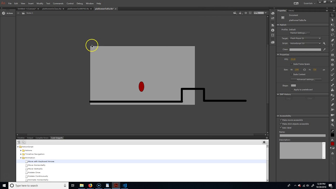Select the Line tool
Viewport: 336px width, 189px height.
tap(332, 50)
